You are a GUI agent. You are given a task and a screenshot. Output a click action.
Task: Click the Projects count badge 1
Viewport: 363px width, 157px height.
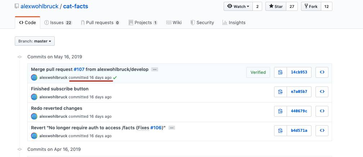pyautogui.click(x=155, y=23)
